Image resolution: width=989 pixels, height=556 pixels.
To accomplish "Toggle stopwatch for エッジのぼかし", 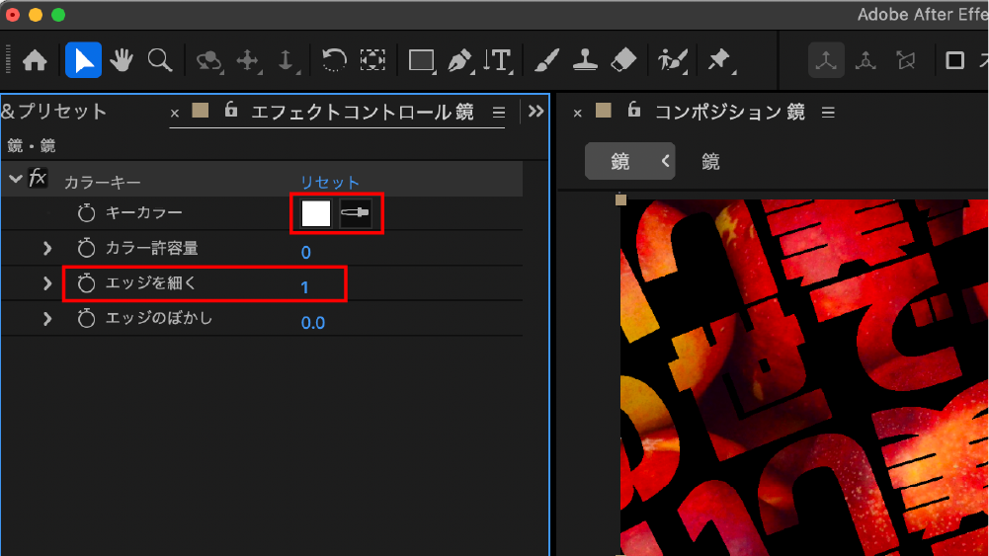I will tap(86, 318).
